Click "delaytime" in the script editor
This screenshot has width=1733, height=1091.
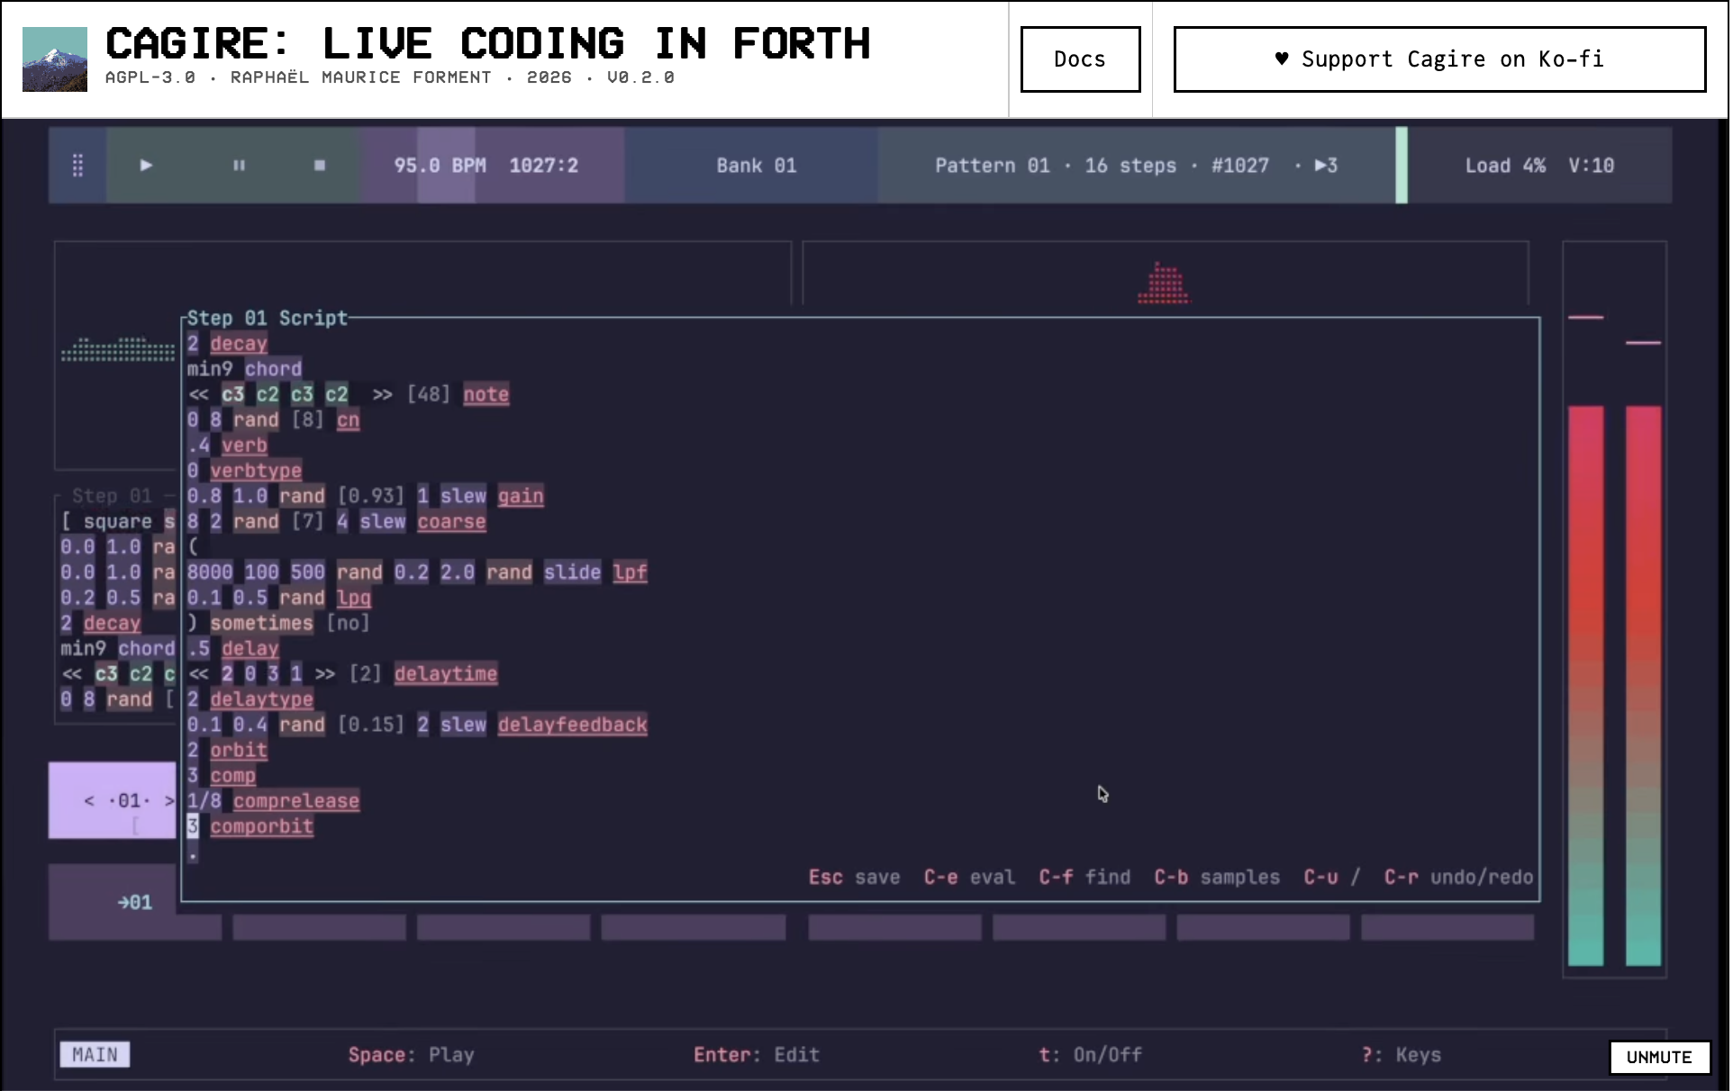[447, 674]
